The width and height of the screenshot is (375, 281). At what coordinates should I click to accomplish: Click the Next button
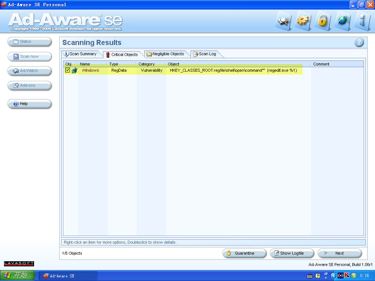click(x=339, y=253)
